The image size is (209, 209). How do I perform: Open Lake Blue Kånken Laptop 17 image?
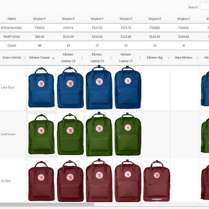[128, 87]
